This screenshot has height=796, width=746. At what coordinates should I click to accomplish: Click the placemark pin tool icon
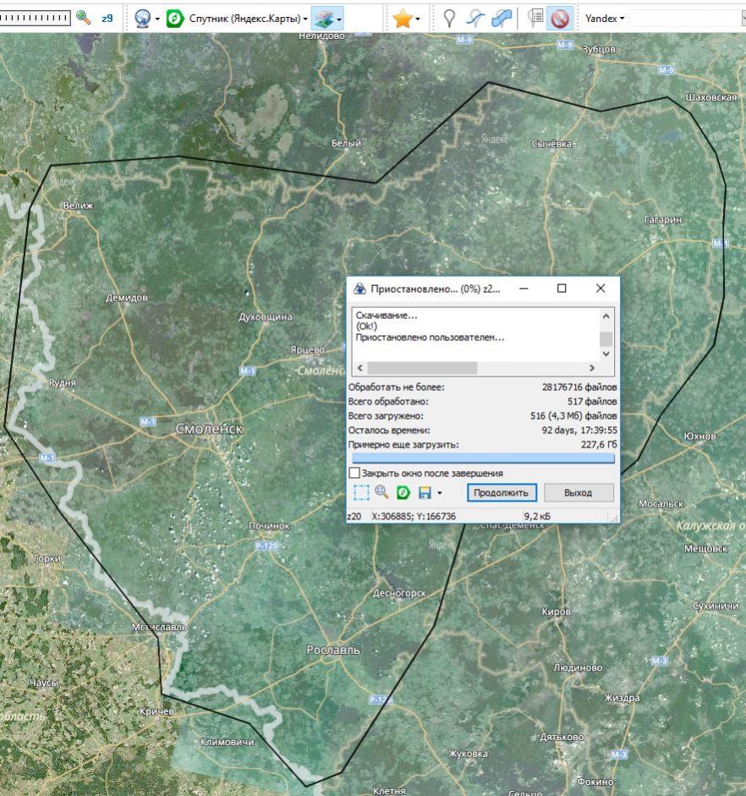449,18
